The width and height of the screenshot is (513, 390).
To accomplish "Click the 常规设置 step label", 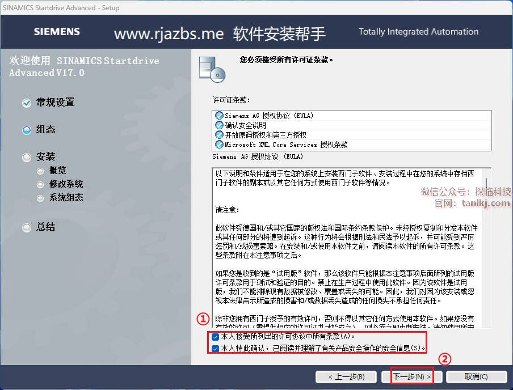I will pyautogui.click(x=55, y=103).
